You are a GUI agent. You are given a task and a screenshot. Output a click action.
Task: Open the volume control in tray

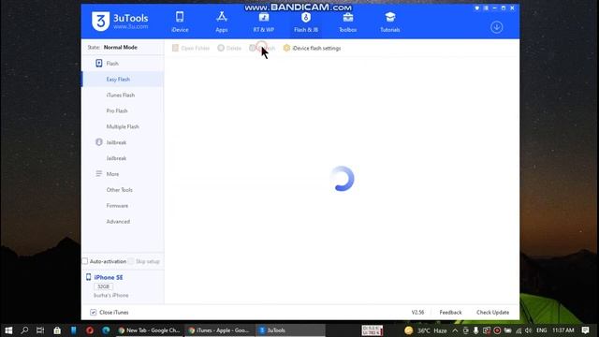point(528,330)
